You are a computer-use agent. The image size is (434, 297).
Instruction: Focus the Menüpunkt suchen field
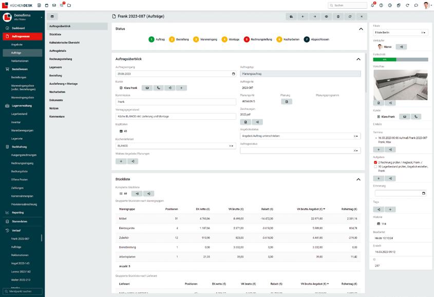[23, 291]
